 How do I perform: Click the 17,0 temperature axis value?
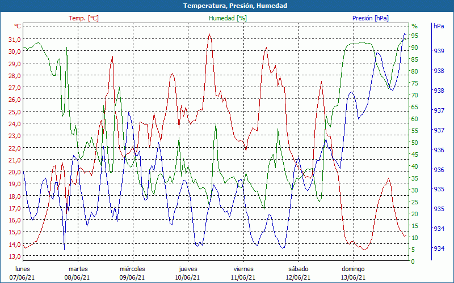click(14, 208)
